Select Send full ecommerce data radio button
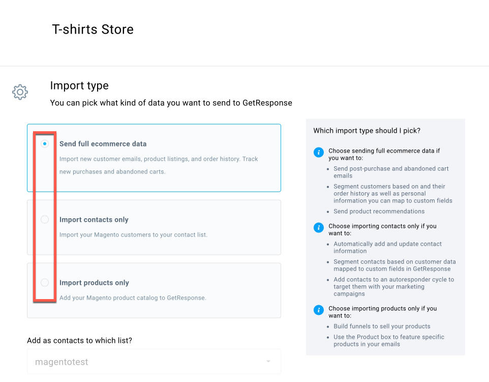The image size is (489, 382). coord(45,143)
